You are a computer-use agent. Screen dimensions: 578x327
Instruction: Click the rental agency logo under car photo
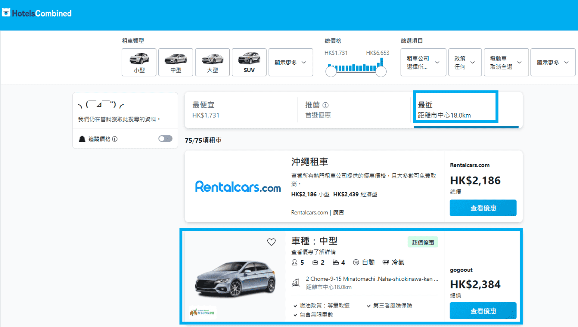pos(203,313)
